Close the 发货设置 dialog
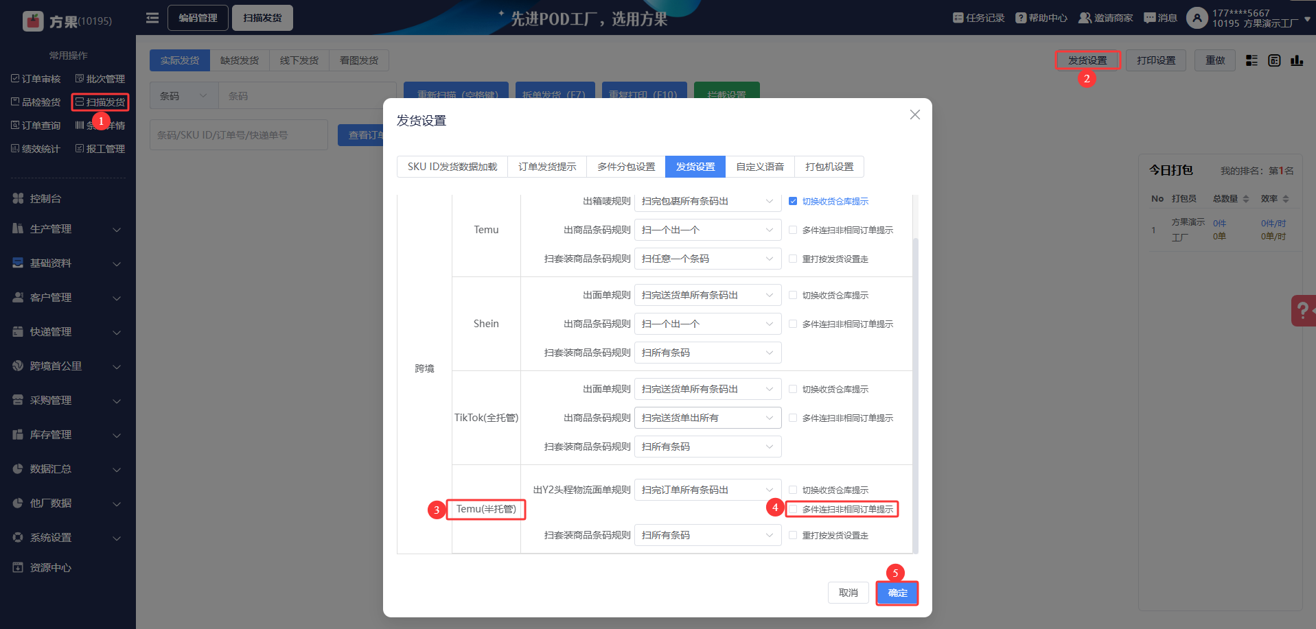Image resolution: width=1316 pixels, height=629 pixels. click(x=914, y=115)
